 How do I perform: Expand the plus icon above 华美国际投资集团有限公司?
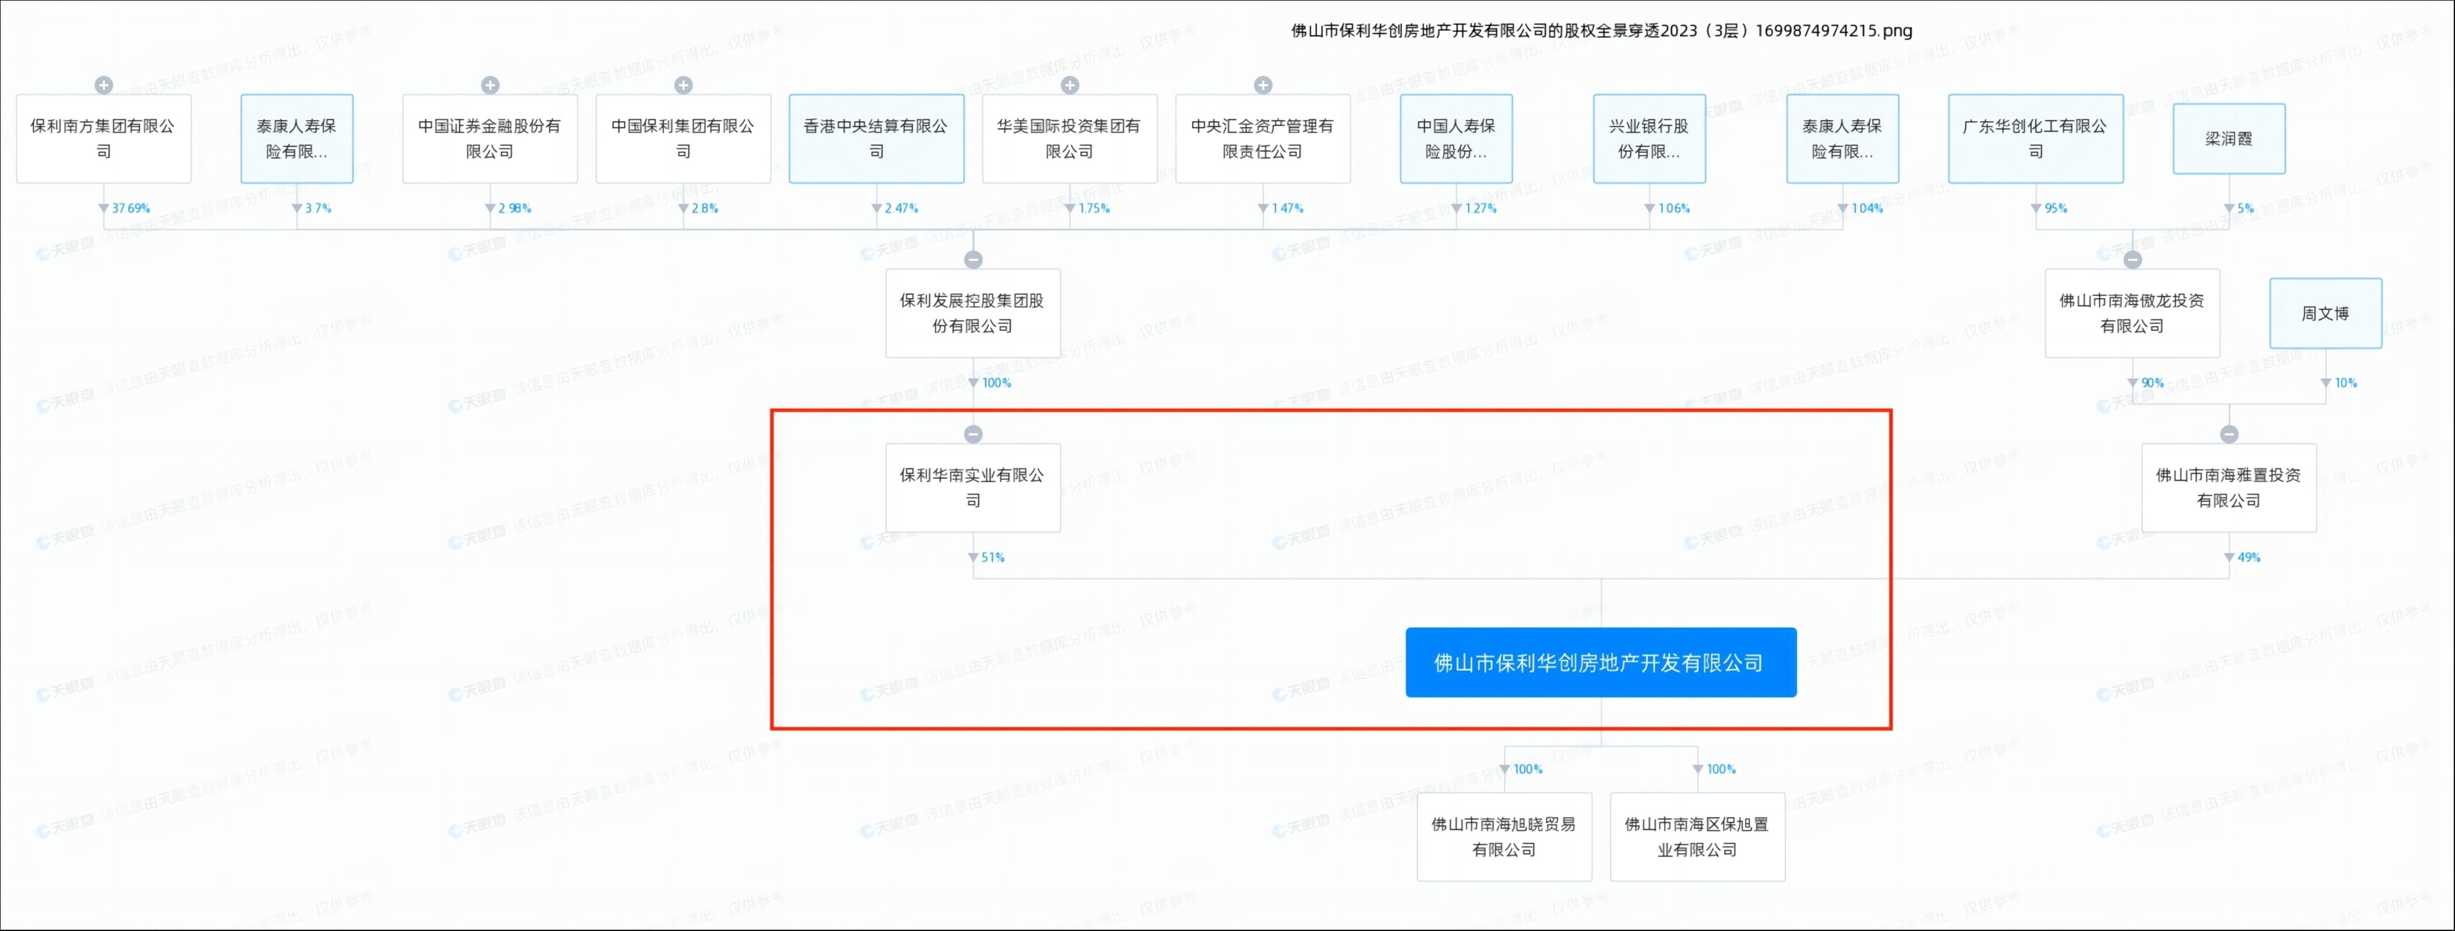coord(1070,85)
